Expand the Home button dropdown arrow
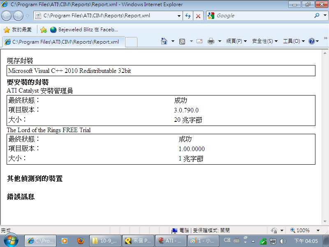Image resolution: width=329 pixels, height=247 pixels. point(173,41)
